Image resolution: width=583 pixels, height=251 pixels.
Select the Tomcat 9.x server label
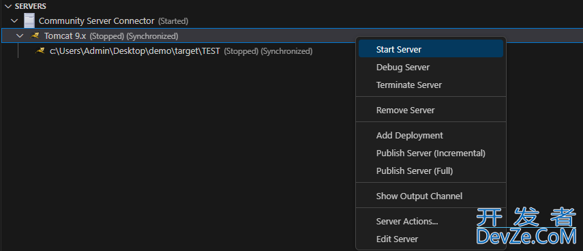65,36
